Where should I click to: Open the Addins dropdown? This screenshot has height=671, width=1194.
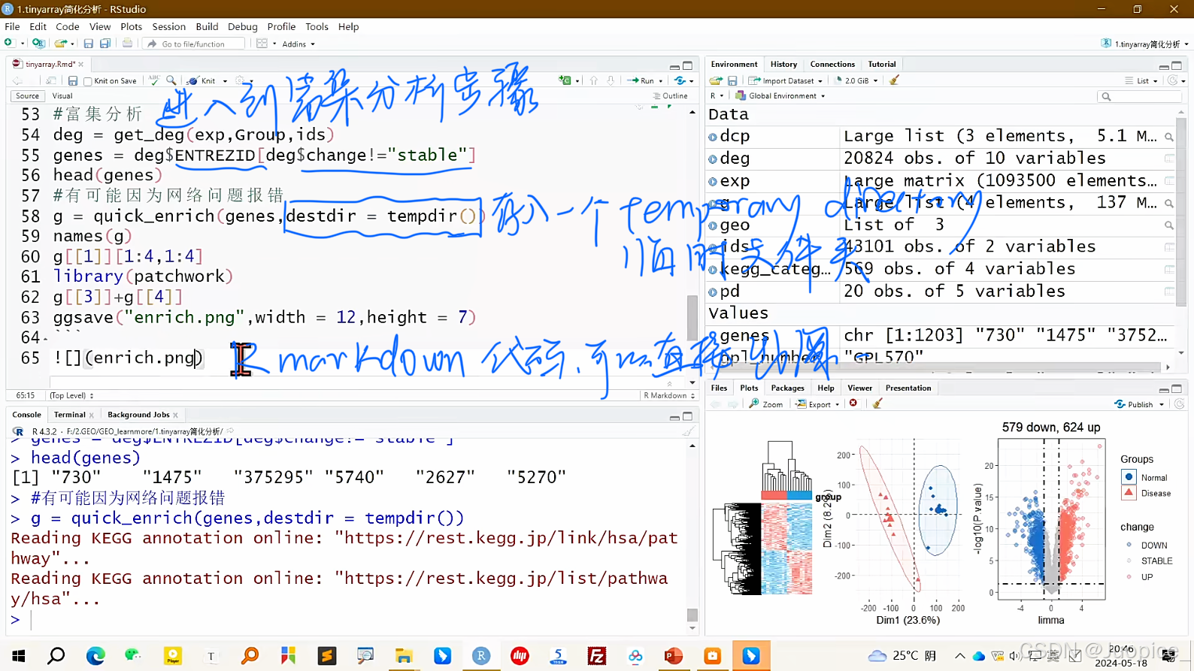click(298, 44)
